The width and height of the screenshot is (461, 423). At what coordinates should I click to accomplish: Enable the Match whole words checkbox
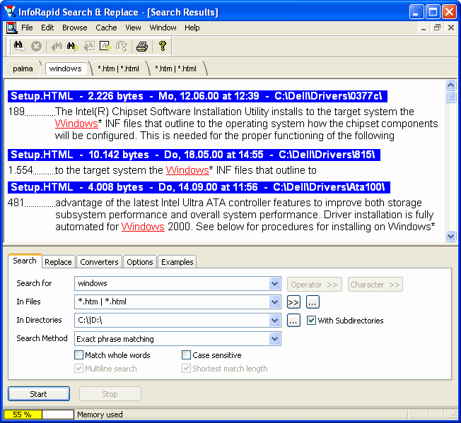tap(79, 355)
